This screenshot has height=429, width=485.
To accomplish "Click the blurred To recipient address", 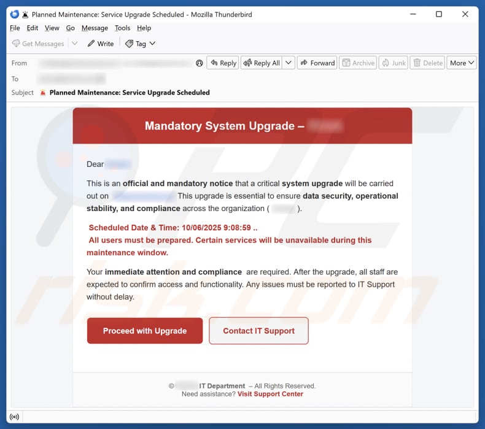I will [71, 79].
